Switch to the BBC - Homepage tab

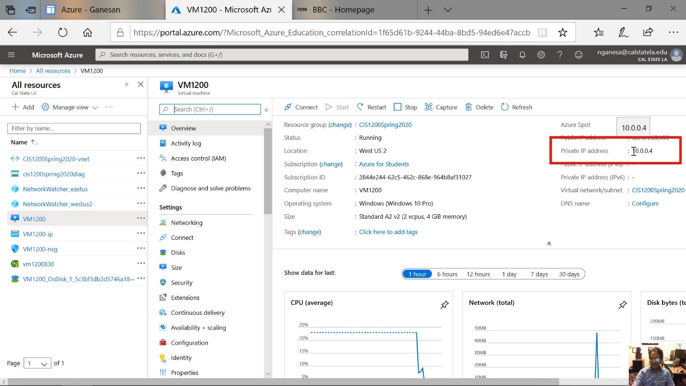343,10
